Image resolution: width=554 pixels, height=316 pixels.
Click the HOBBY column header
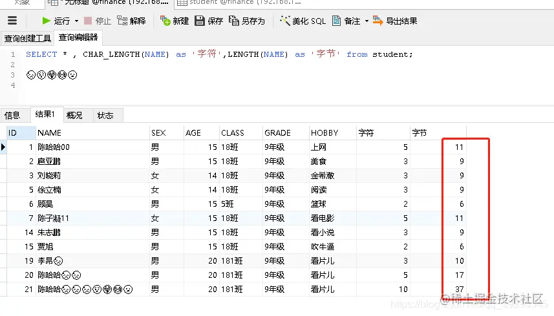coord(333,132)
